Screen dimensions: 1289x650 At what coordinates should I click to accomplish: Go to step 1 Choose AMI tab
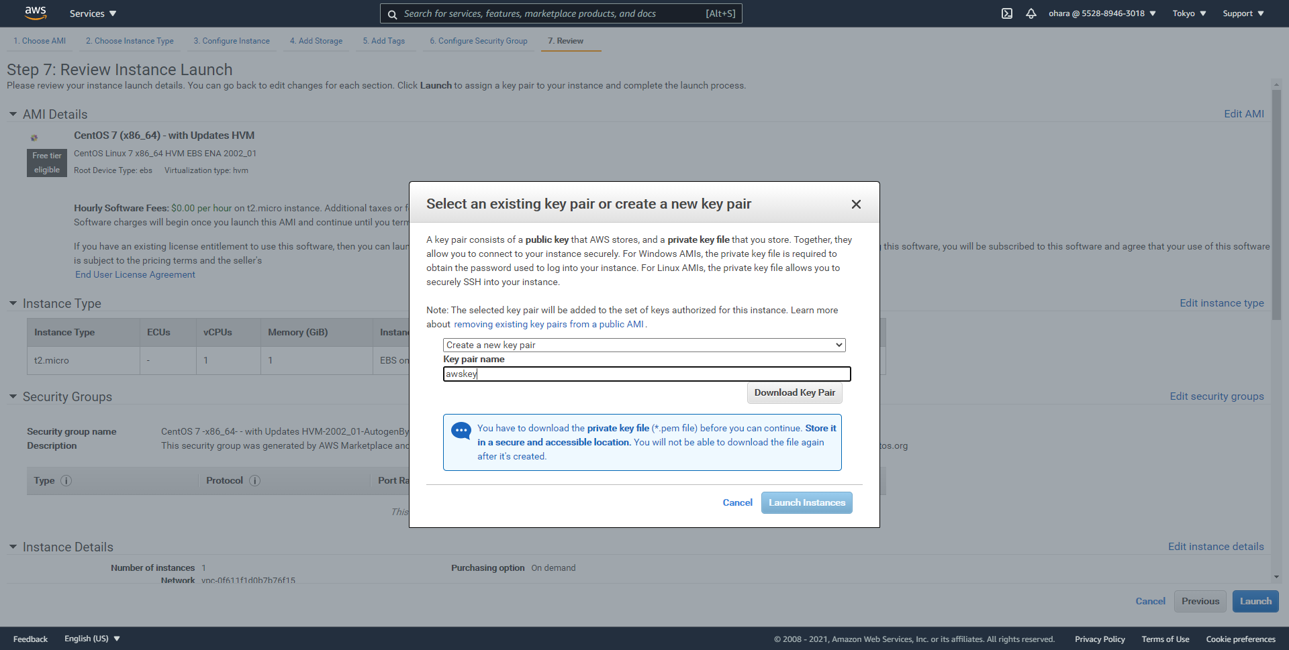tap(40, 41)
